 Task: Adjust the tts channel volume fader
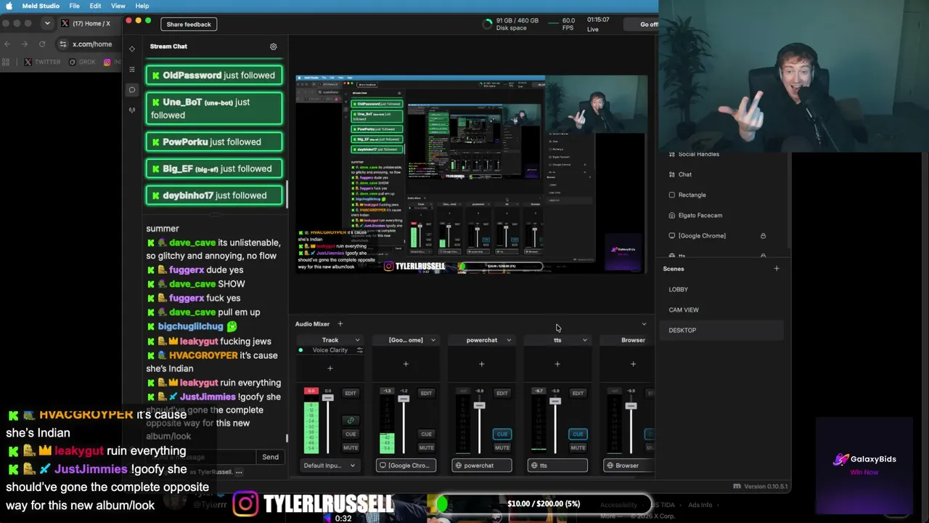coord(555,402)
